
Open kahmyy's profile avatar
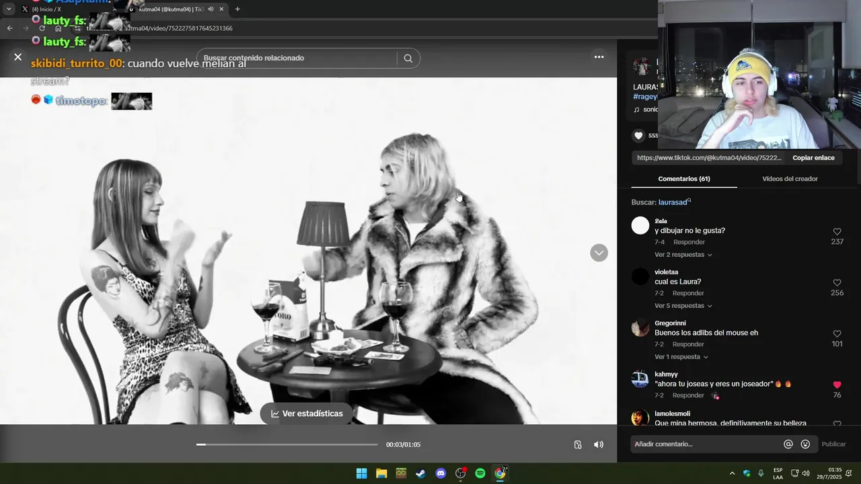[x=640, y=378]
